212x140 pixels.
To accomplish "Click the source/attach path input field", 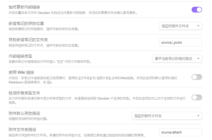I will [180, 132].
